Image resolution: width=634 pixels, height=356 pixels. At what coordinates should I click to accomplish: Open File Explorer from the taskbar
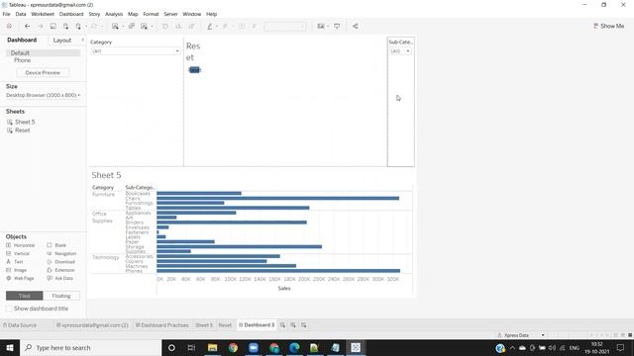point(212,347)
